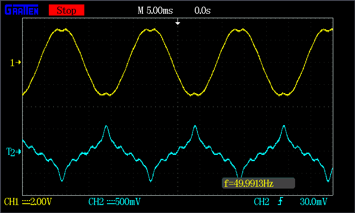Select the cyan channel 2 ground marker

(x=14, y=152)
